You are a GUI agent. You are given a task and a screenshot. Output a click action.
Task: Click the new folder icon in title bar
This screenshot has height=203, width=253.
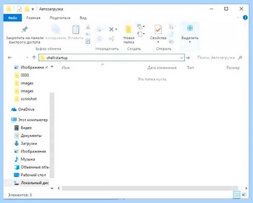tap(27, 9)
